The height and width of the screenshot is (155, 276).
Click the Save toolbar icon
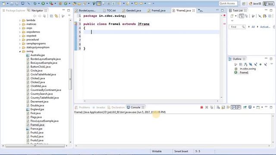point(12,3)
